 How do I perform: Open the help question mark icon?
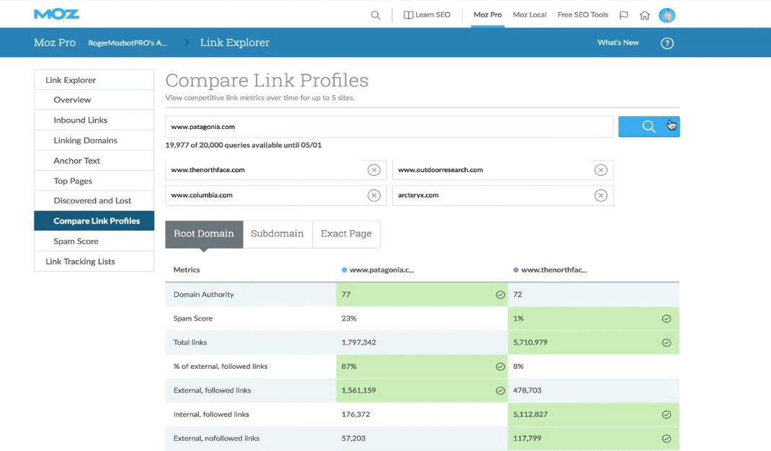point(667,43)
